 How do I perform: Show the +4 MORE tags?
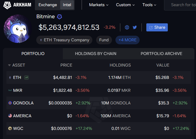tap(128, 40)
